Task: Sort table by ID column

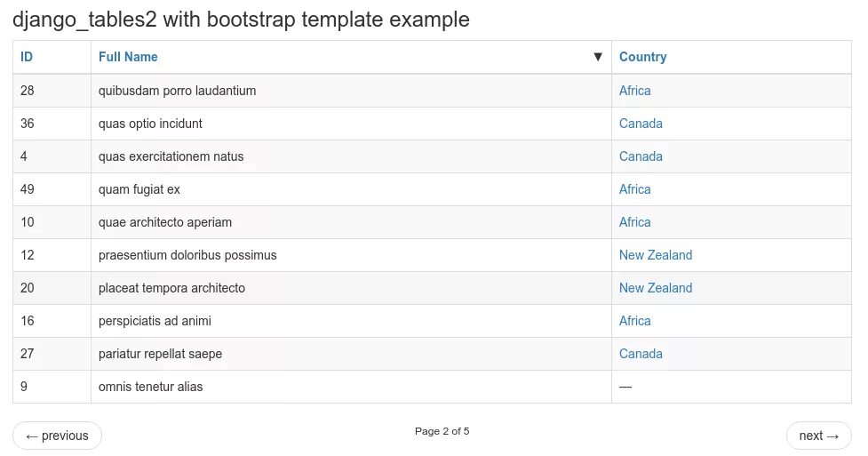Action: tap(27, 57)
